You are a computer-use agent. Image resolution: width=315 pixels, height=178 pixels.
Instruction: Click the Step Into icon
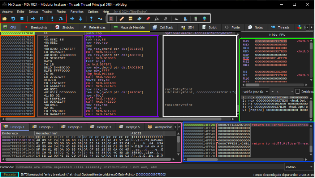53,18
